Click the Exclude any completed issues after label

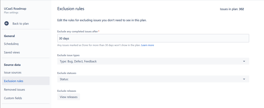pos(78,31)
